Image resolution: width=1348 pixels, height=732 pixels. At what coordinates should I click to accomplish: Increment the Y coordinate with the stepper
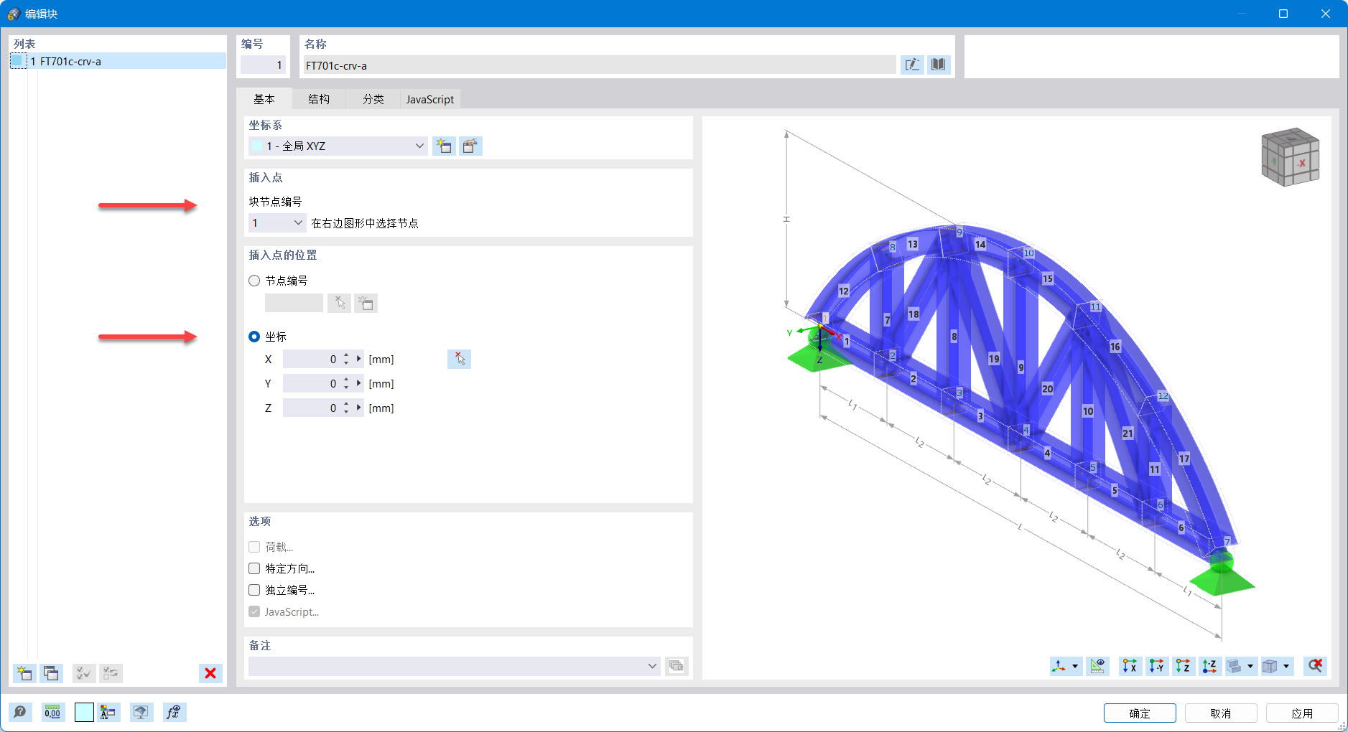click(346, 379)
